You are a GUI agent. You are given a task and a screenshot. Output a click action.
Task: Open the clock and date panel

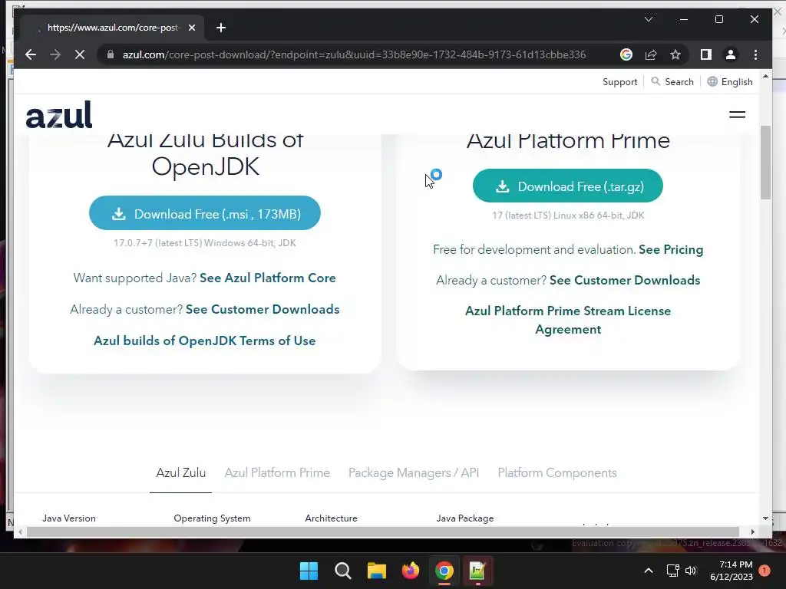pyautogui.click(x=732, y=571)
